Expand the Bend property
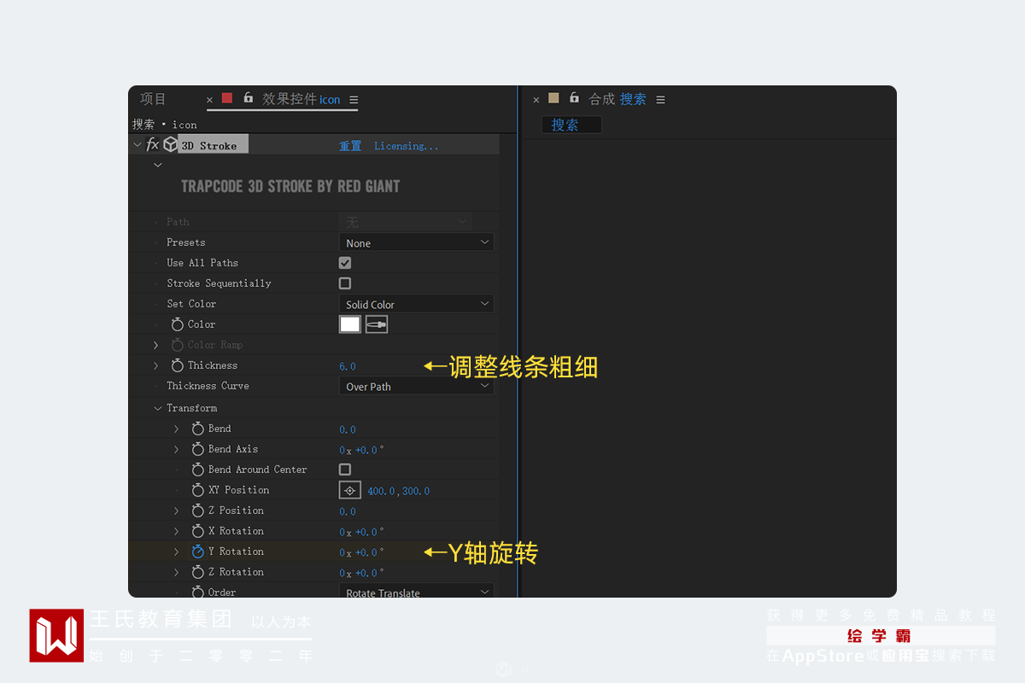The image size is (1025, 683). [177, 429]
